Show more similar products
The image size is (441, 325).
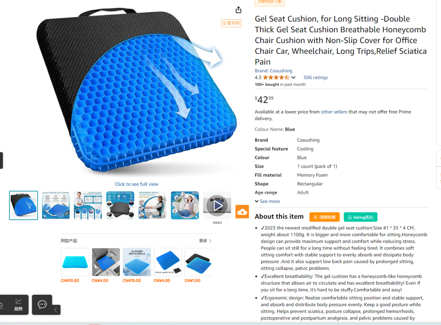205,240
